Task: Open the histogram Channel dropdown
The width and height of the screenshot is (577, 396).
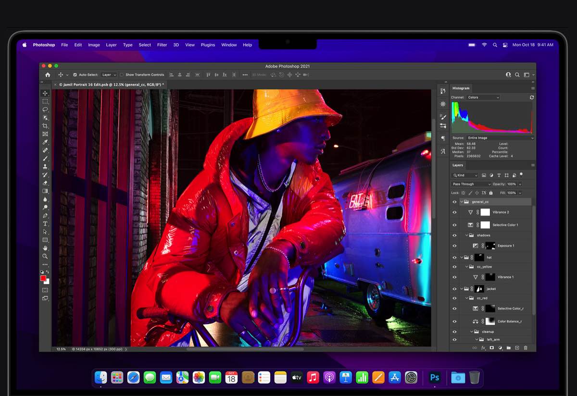Action: pyautogui.click(x=483, y=98)
